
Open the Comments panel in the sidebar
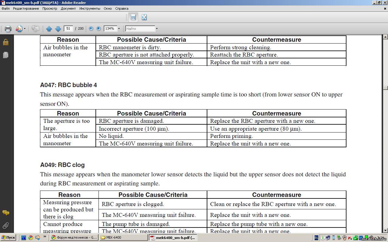[6, 213]
